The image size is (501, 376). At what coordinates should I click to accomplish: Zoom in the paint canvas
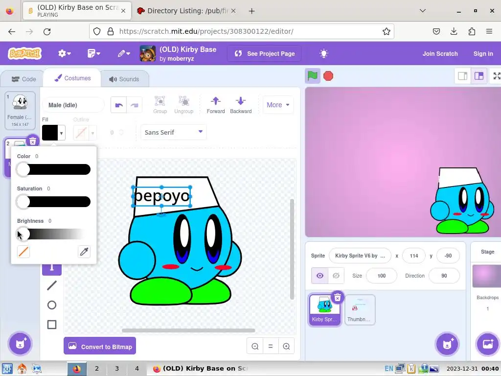pos(286,346)
